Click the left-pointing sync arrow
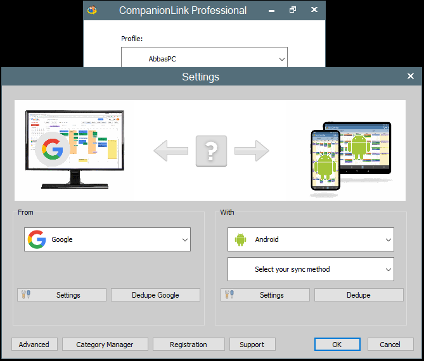Viewport: 424px width, 361px height. click(x=171, y=151)
